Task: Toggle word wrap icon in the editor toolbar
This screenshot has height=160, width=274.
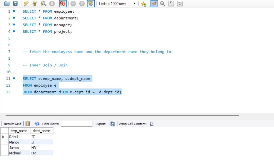Action: (180, 4)
